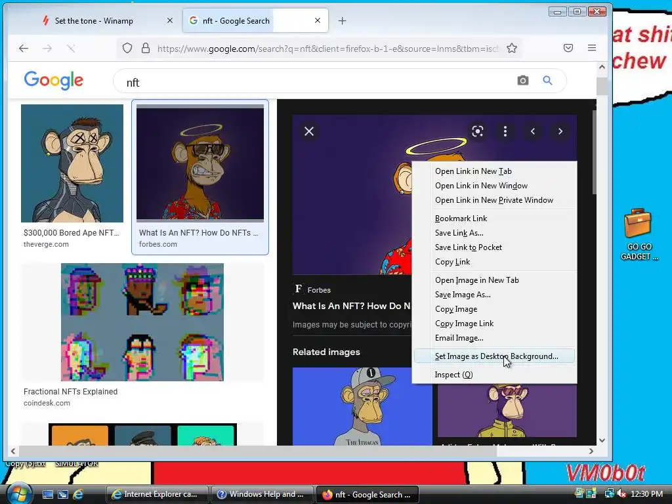
Task: Click the coindesk.com source link
Action: click(x=47, y=404)
